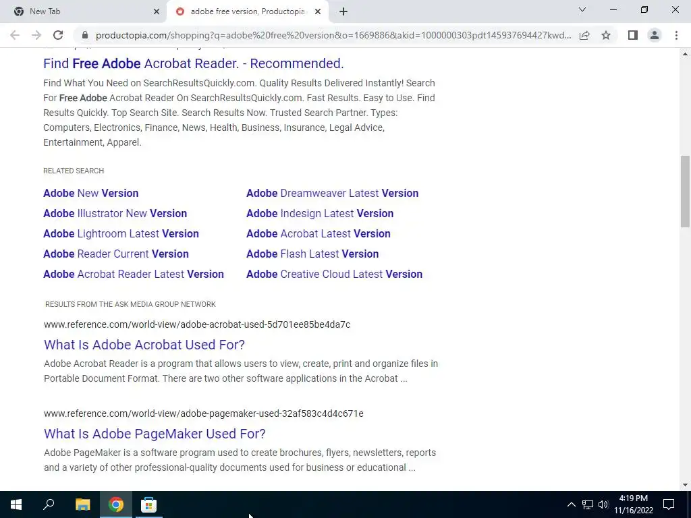Image resolution: width=691 pixels, height=518 pixels.
Task: Switch to the New Tab tab
Action: (x=84, y=11)
